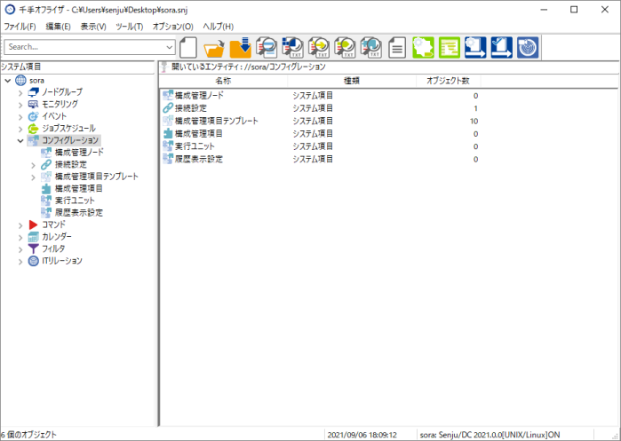Click the 開いているエンティティ path header
This screenshot has height=441, width=621.
coord(249,67)
